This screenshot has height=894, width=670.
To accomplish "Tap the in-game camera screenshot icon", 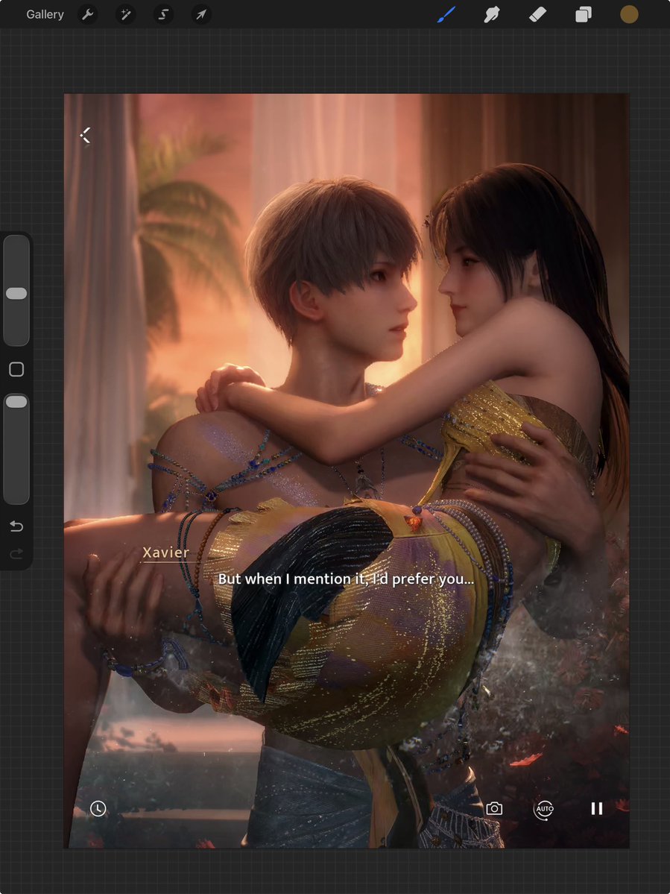I will 494,808.
